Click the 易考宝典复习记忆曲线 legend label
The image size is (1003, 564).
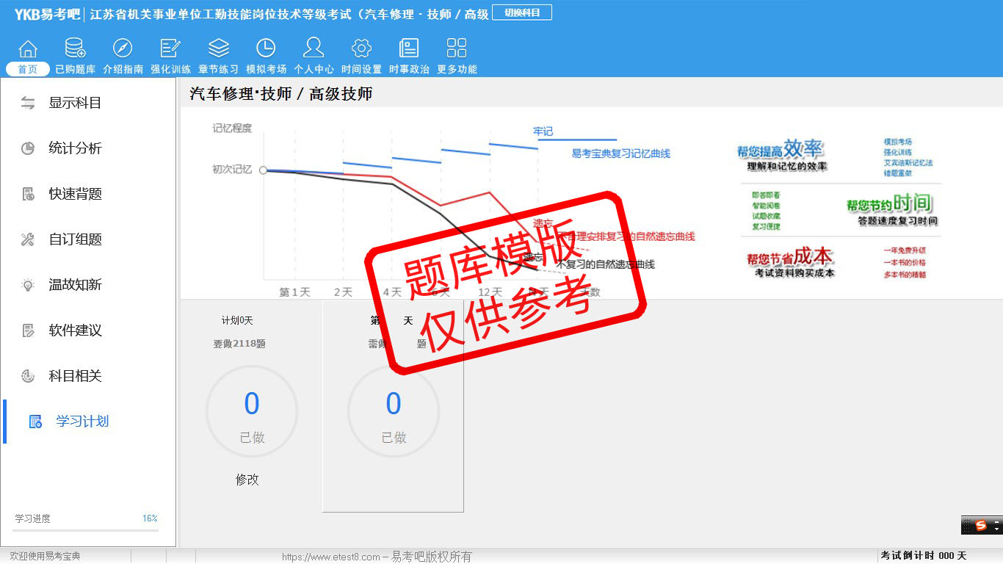tap(620, 153)
